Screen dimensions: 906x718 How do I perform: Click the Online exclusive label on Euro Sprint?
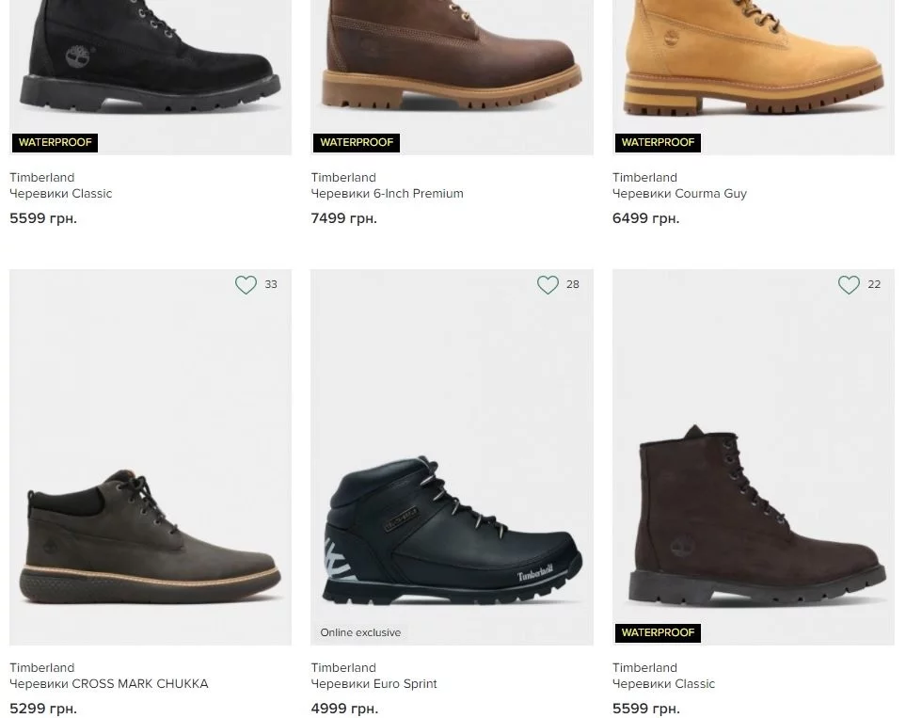tap(360, 632)
